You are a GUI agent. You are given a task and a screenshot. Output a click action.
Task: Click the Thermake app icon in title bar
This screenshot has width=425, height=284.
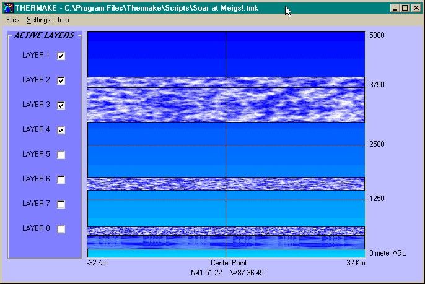(7, 8)
